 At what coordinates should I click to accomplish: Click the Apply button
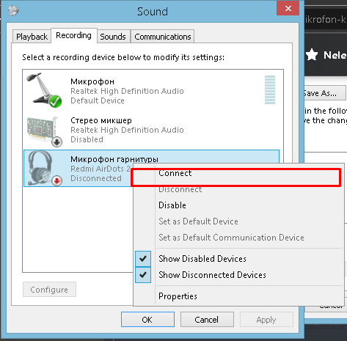[x=266, y=320]
